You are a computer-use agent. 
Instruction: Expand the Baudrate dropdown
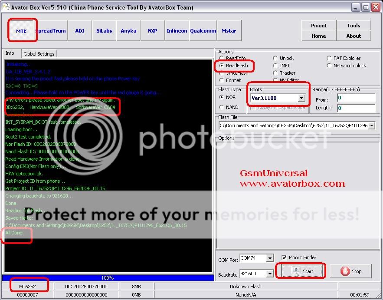(x=270, y=274)
